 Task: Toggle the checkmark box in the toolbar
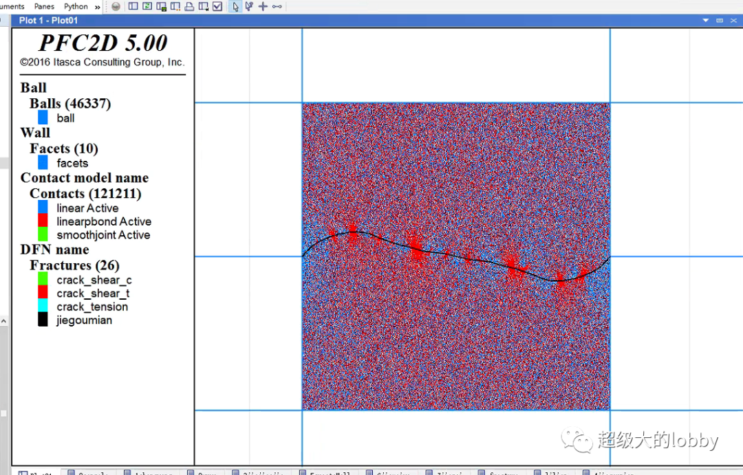tap(217, 7)
